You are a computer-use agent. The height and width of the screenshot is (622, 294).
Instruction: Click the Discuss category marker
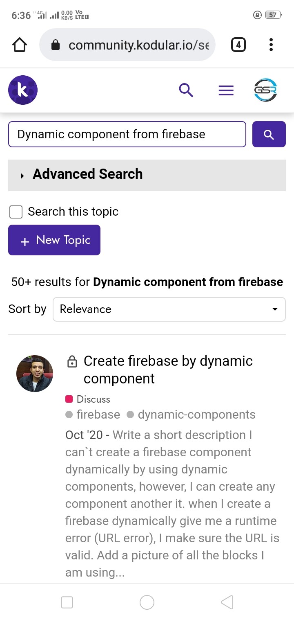click(x=69, y=399)
